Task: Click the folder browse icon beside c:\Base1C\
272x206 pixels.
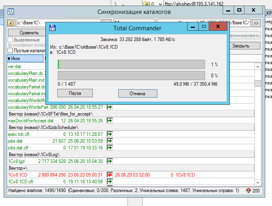Action: 11,23
